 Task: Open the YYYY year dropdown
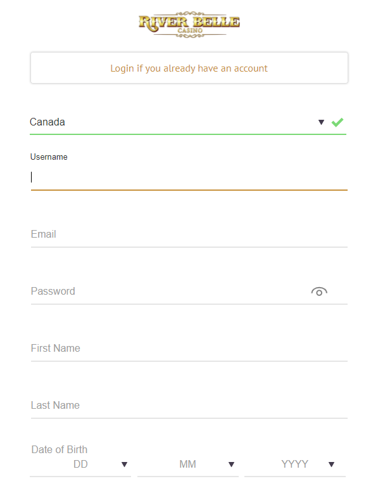point(295,465)
